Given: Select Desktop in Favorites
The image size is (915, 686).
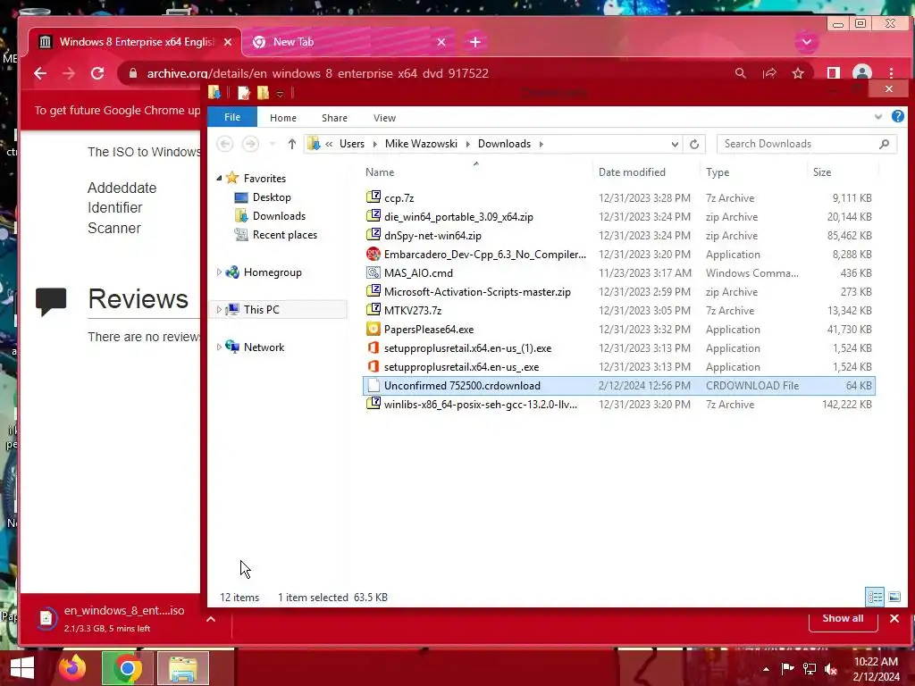Looking at the screenshot, I should pos(272,197).
